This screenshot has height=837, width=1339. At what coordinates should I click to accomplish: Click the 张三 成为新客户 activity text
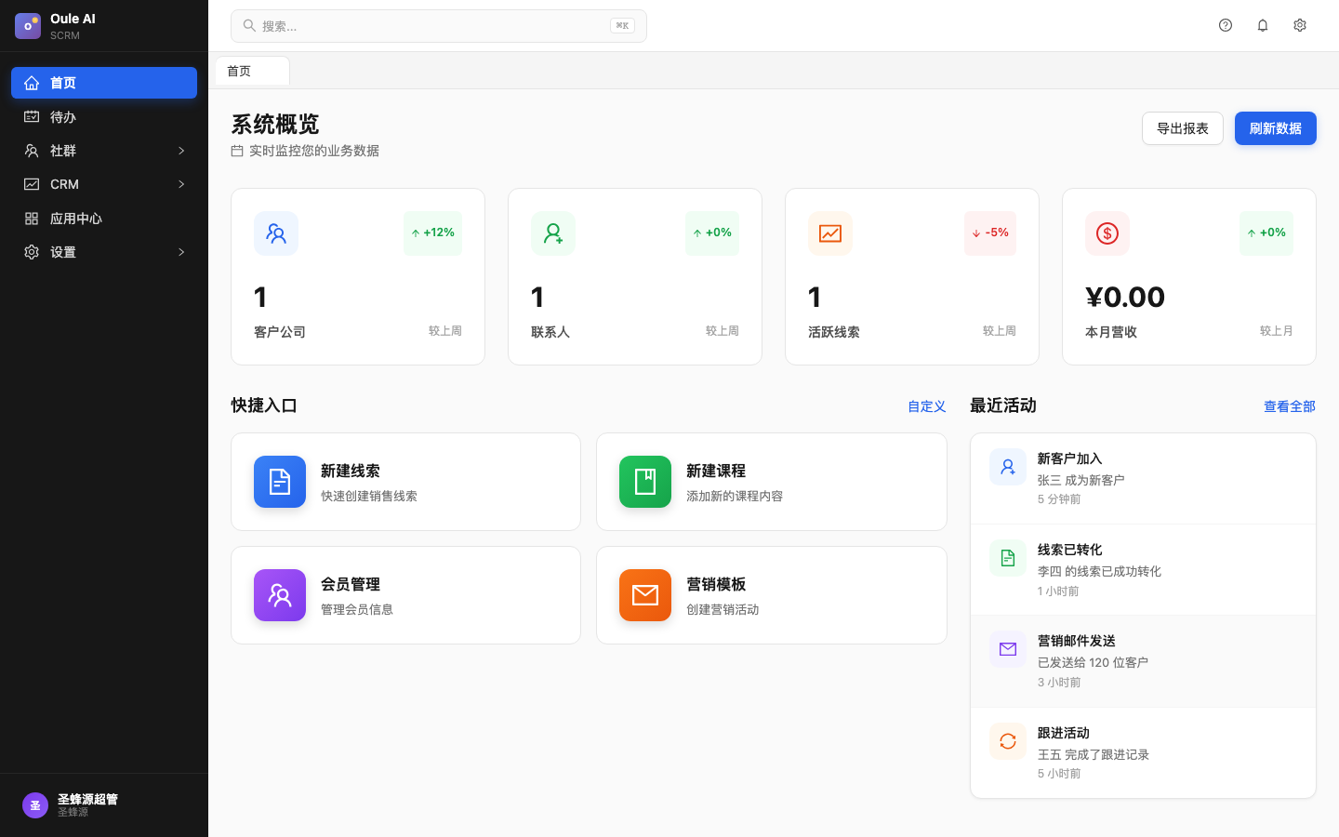point(1081,480)
